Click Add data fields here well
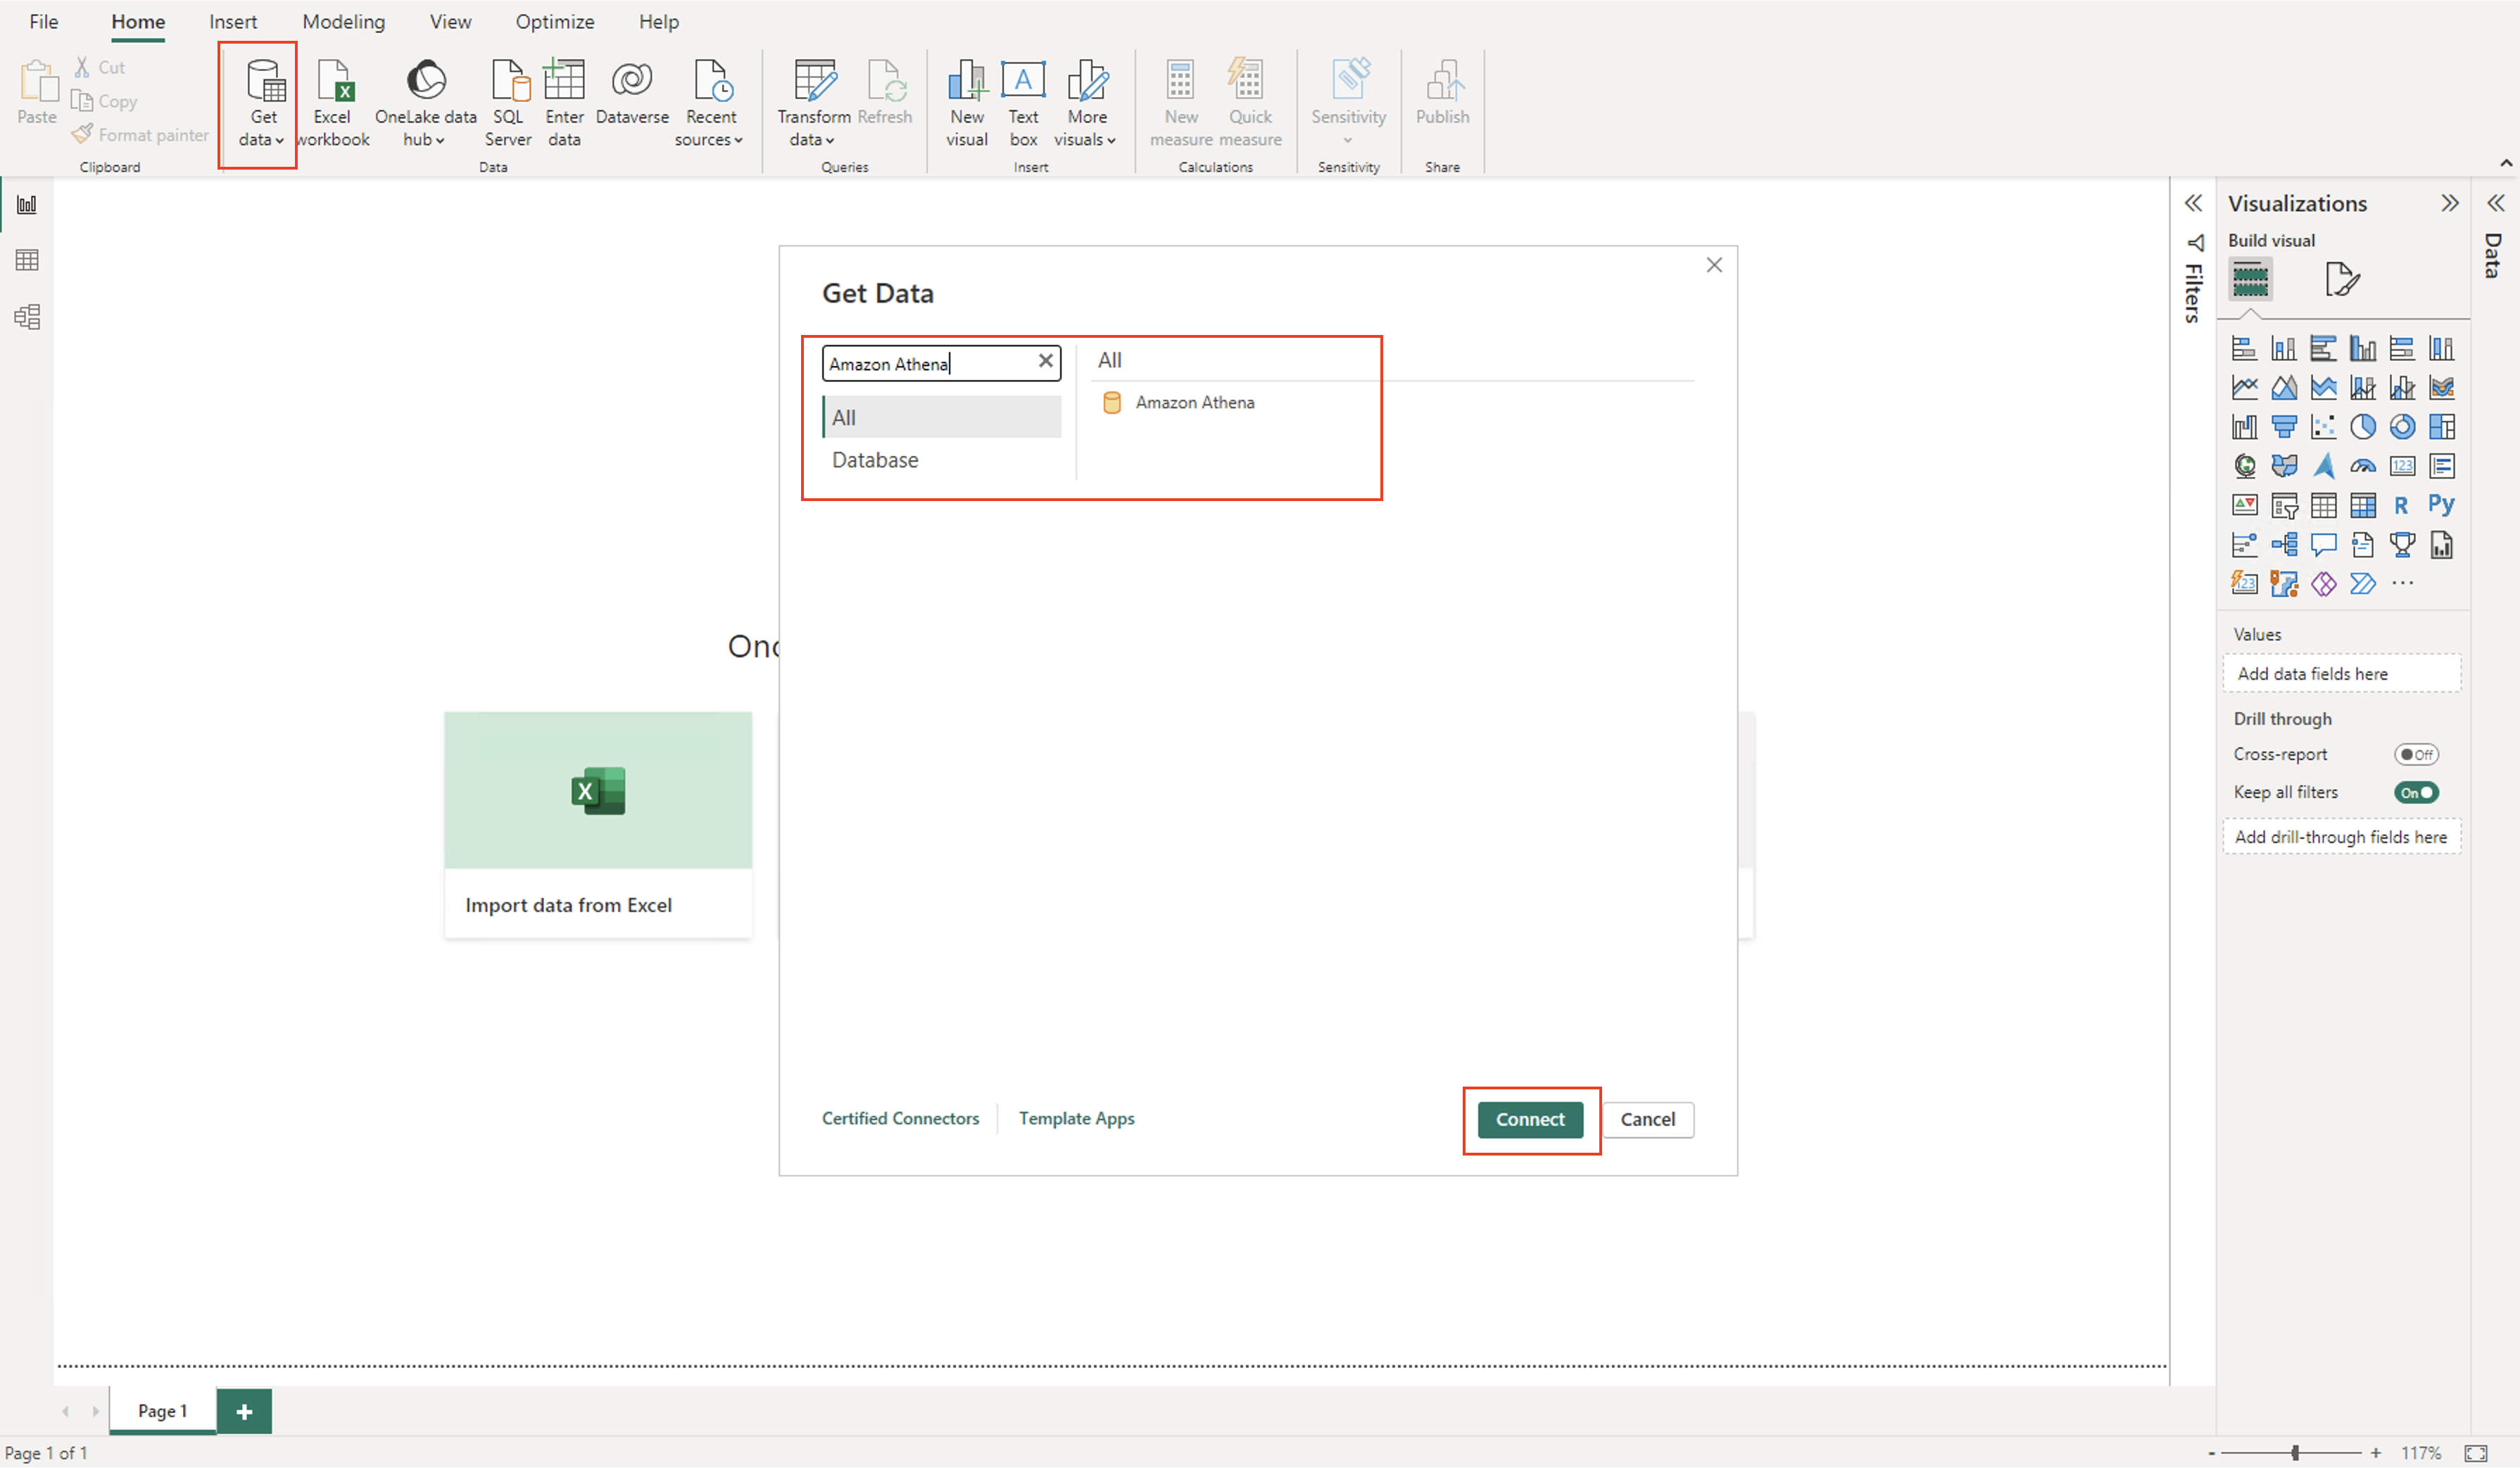2520x1468 pixels. (x=2341, y=674)
